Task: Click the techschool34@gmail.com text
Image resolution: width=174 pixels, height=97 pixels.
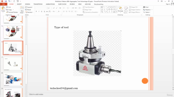Action: coord(64,88)
